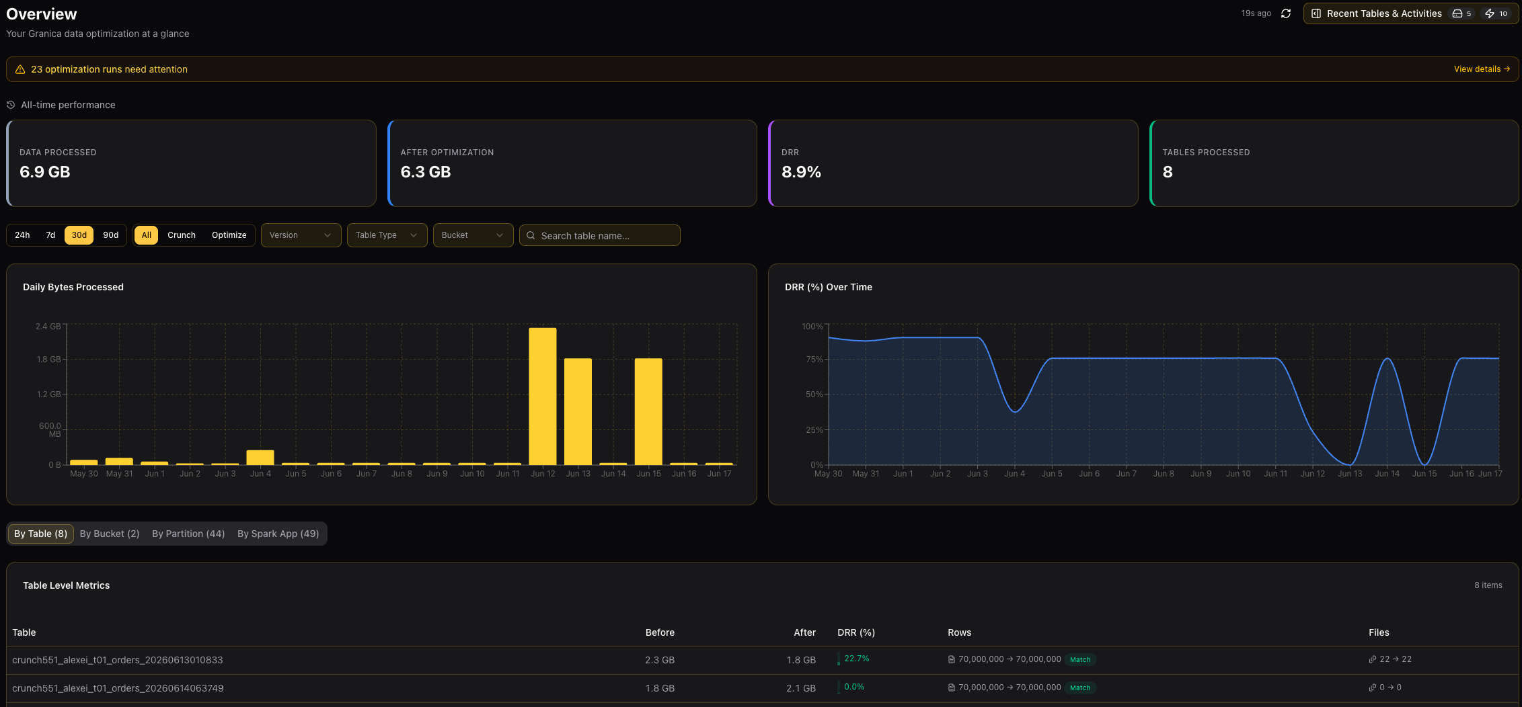The image size is (1522, 707).
Task: Click the 23 optimization runs need attention message
Action: point(109,69)
